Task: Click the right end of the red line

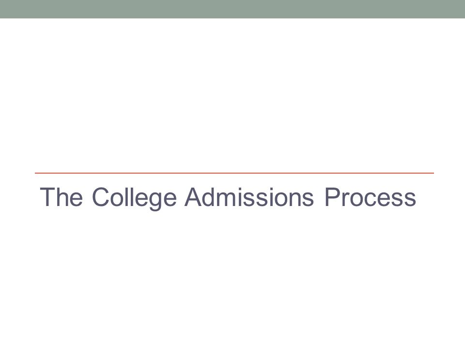Action: (x=433, y=173)
